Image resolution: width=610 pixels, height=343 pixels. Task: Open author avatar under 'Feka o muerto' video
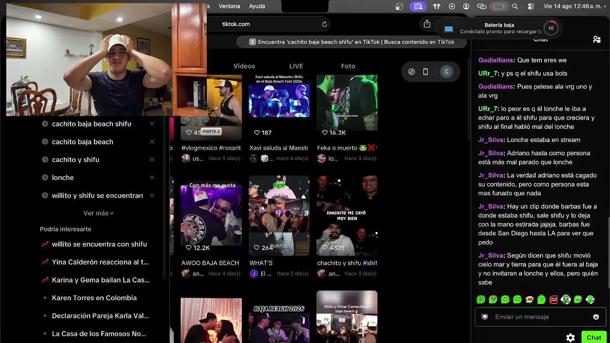321,158
